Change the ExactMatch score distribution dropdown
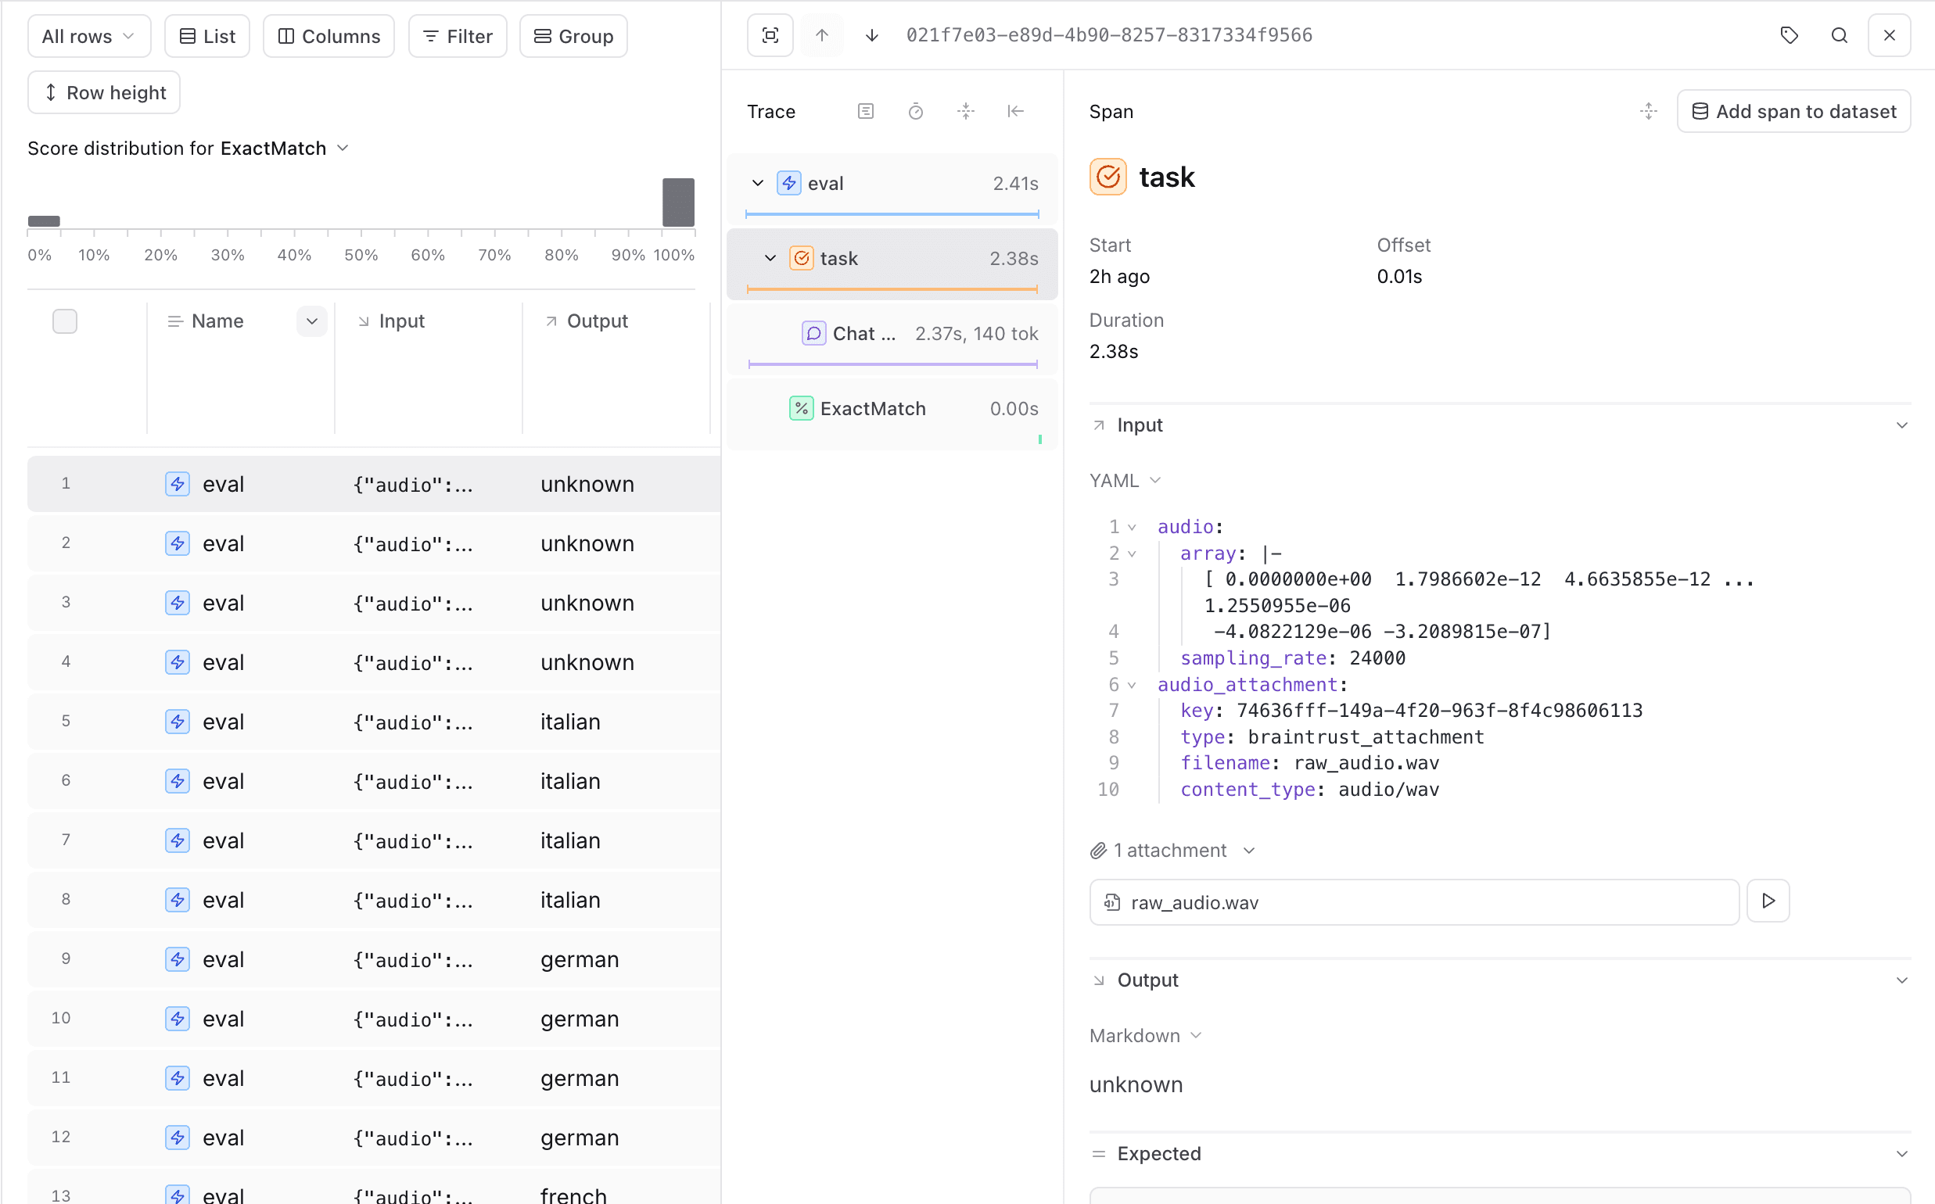Screen dimensions: 1935x1204 [343, 148]
